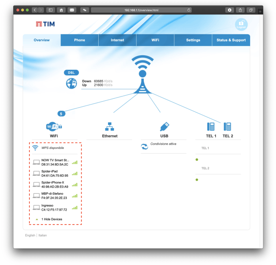Select the Ingresso device
This screenshot has height=265, width=276.
pyautogui.click(x=55, y=208)
